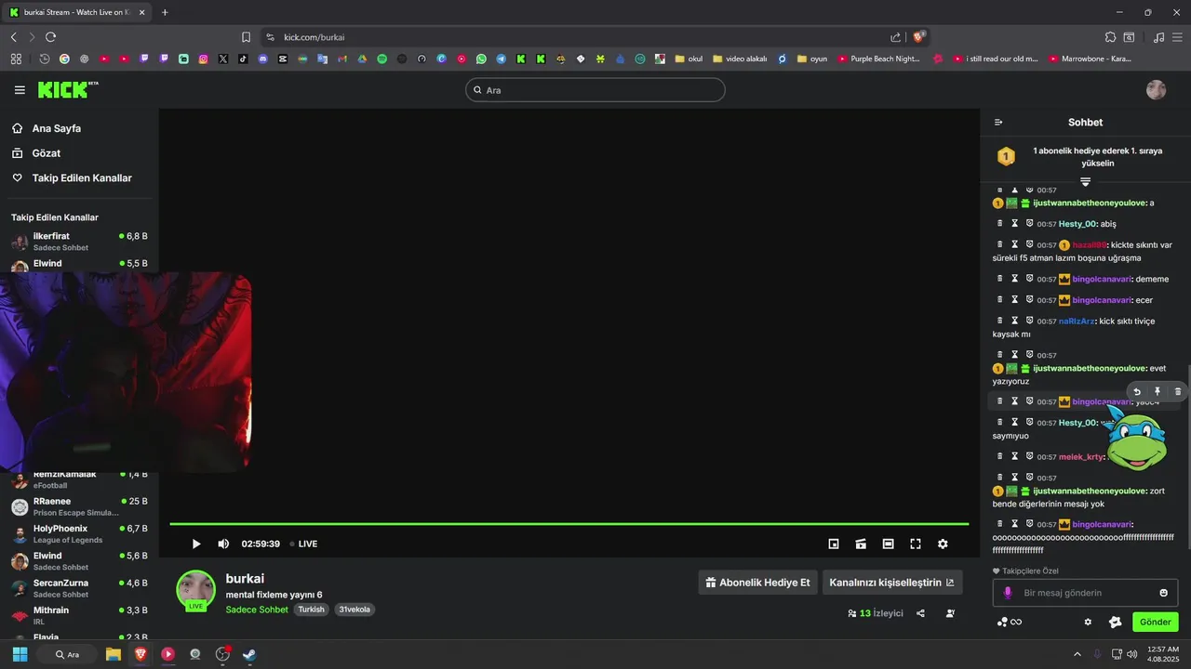The image size is (1191, 669).
Task: Select the burkai Stream browser tab
Action: (76, 12)
